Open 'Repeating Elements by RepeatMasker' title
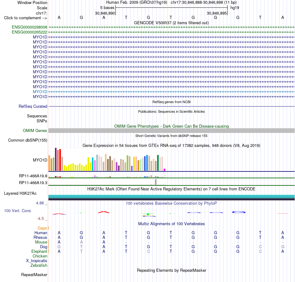The image size is (295, 282). 171,271
